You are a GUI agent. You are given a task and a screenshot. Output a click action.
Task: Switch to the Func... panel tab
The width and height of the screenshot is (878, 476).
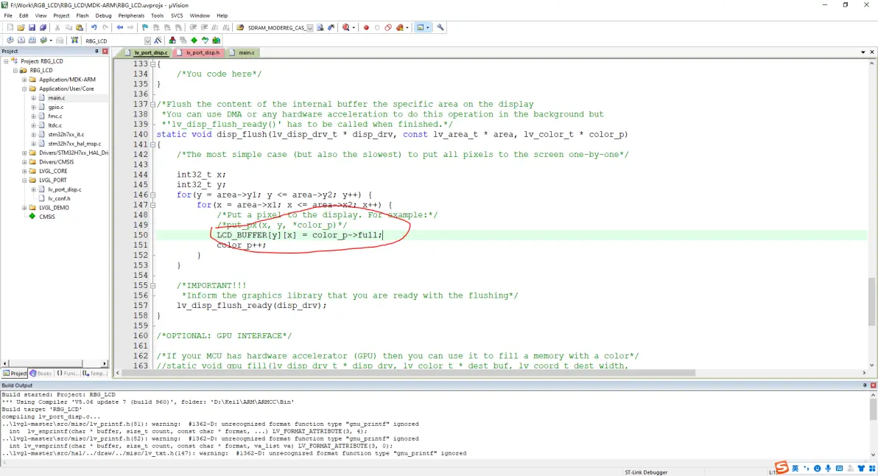tap(68, 373)
